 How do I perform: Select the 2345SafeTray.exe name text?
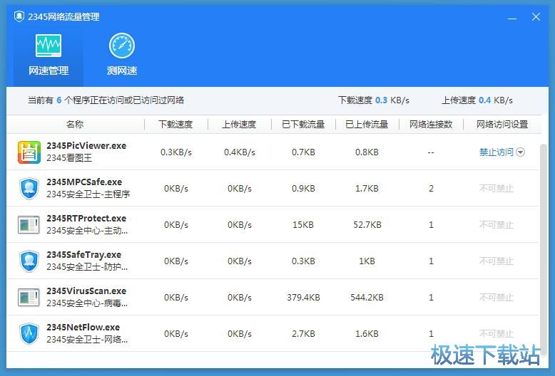(x=84, y=255)
